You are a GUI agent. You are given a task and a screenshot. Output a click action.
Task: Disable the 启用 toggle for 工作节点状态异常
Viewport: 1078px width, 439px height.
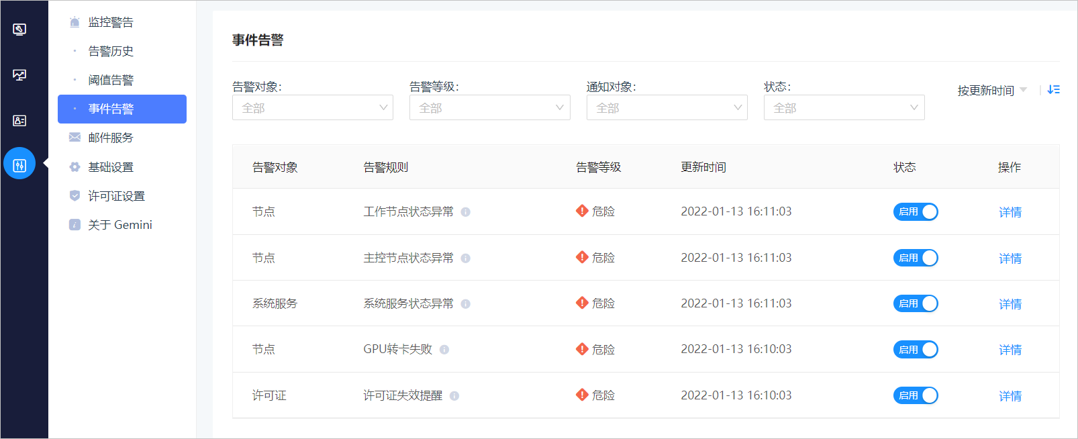916,211
